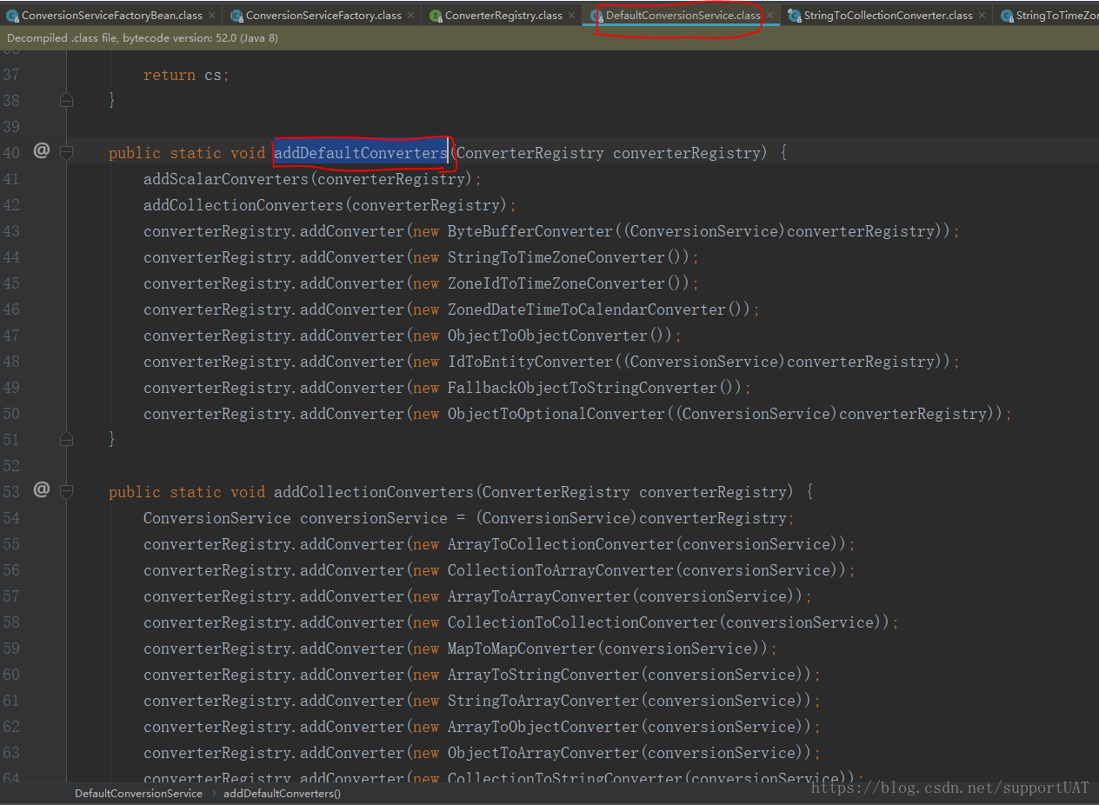Click line number 45 in the gutter
The width and height of the screenshot is (1099, 805).
pos(11,283)
